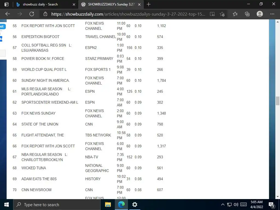Select rank number 64

15,124
